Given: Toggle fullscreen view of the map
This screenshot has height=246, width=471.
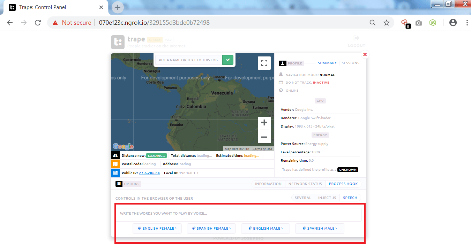Looking at the screenshot, I should click(264, 63).
